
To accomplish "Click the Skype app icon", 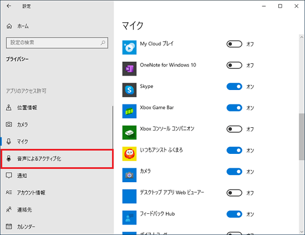I will coord(129,90).
